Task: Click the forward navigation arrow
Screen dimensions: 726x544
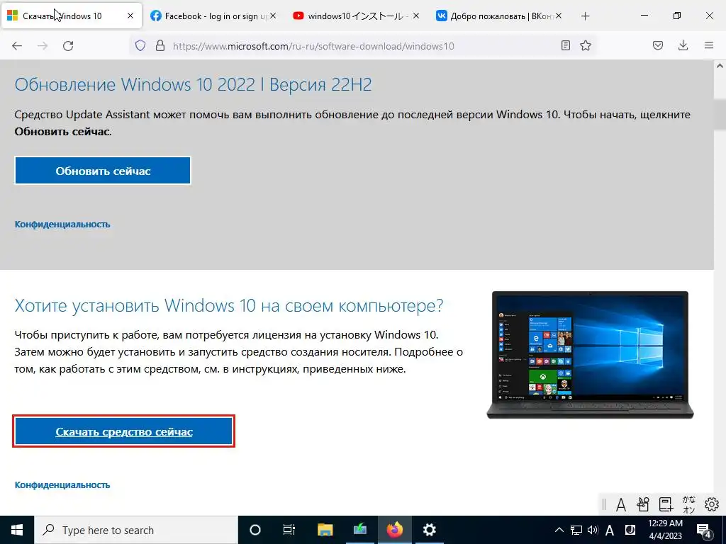Action: pos(43,46)
